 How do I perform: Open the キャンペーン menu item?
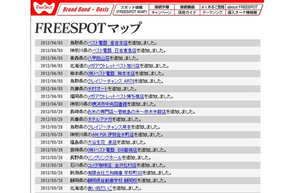tap(162, 13)
